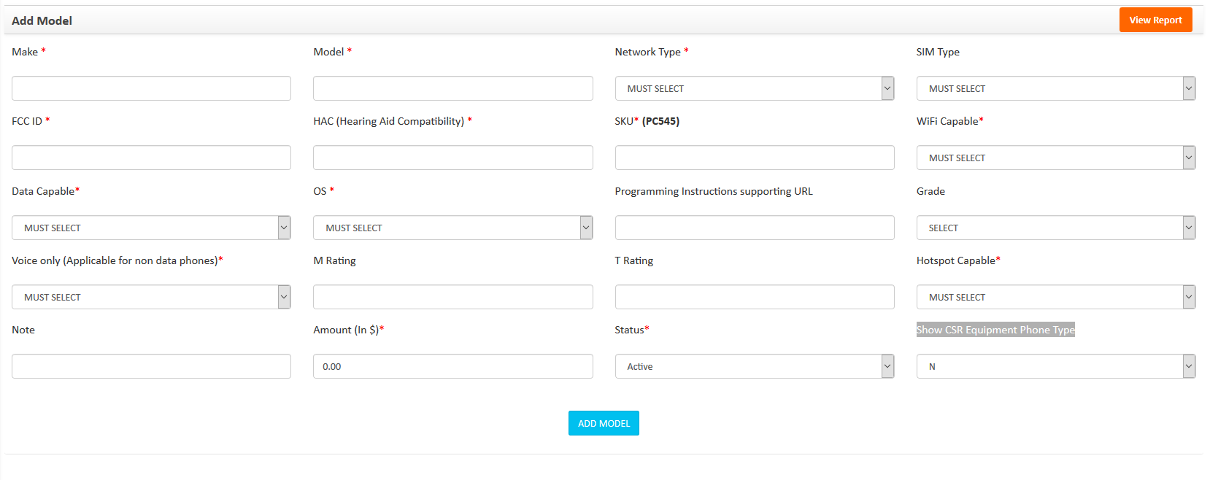Open the Hotspot Capable dropdown
Image resolution: width=1210 pixels, height=480 pixels.
click(x=1056, y=297)
